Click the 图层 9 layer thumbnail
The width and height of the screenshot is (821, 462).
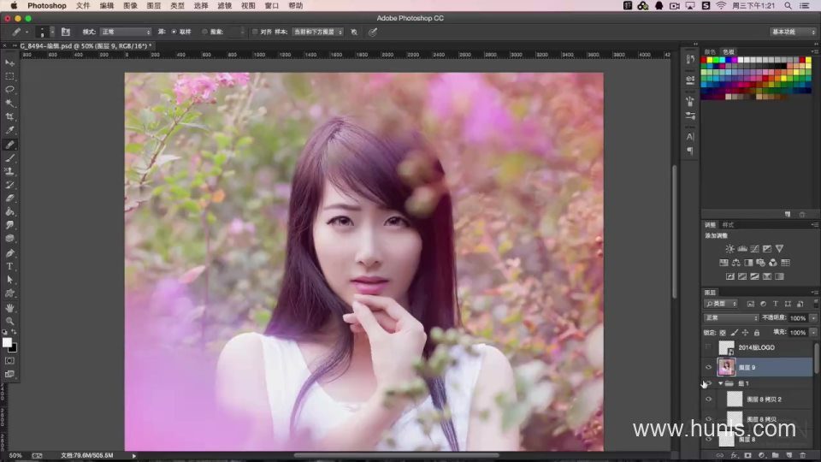click(x=726, y=367)
